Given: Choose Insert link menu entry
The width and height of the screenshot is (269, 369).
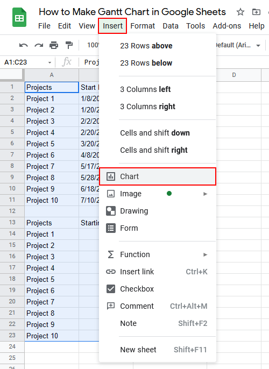Looking at the screenshot, I should point(158,272).
